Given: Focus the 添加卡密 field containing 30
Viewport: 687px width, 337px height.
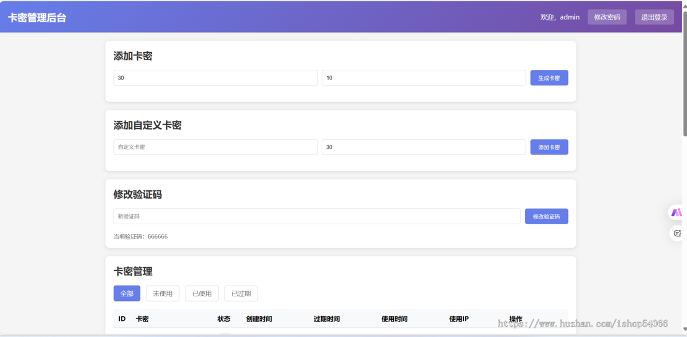Looking at the screenshot, I should coord(216,78).
